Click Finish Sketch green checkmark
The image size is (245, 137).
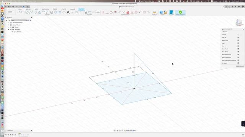click(180, 12)
